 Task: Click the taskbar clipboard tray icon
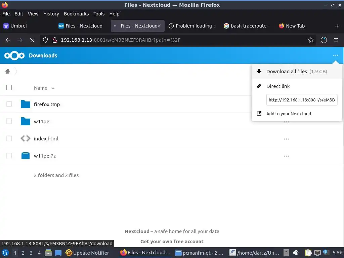tap(308, 253)
